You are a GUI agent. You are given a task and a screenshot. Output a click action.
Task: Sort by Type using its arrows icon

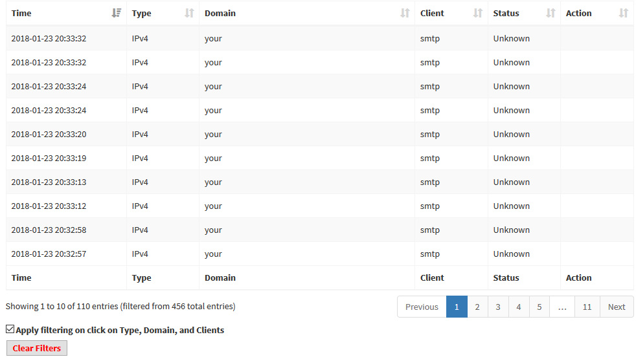pos(189,13)
